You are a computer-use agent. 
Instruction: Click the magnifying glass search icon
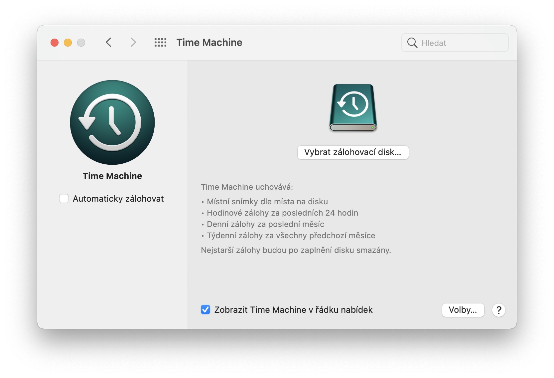coord(412,43)
